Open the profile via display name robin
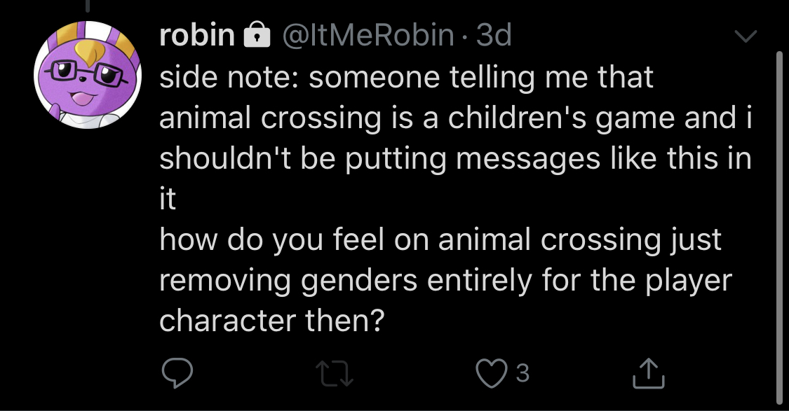Viewport: 789px width, 411px height. 197,35
